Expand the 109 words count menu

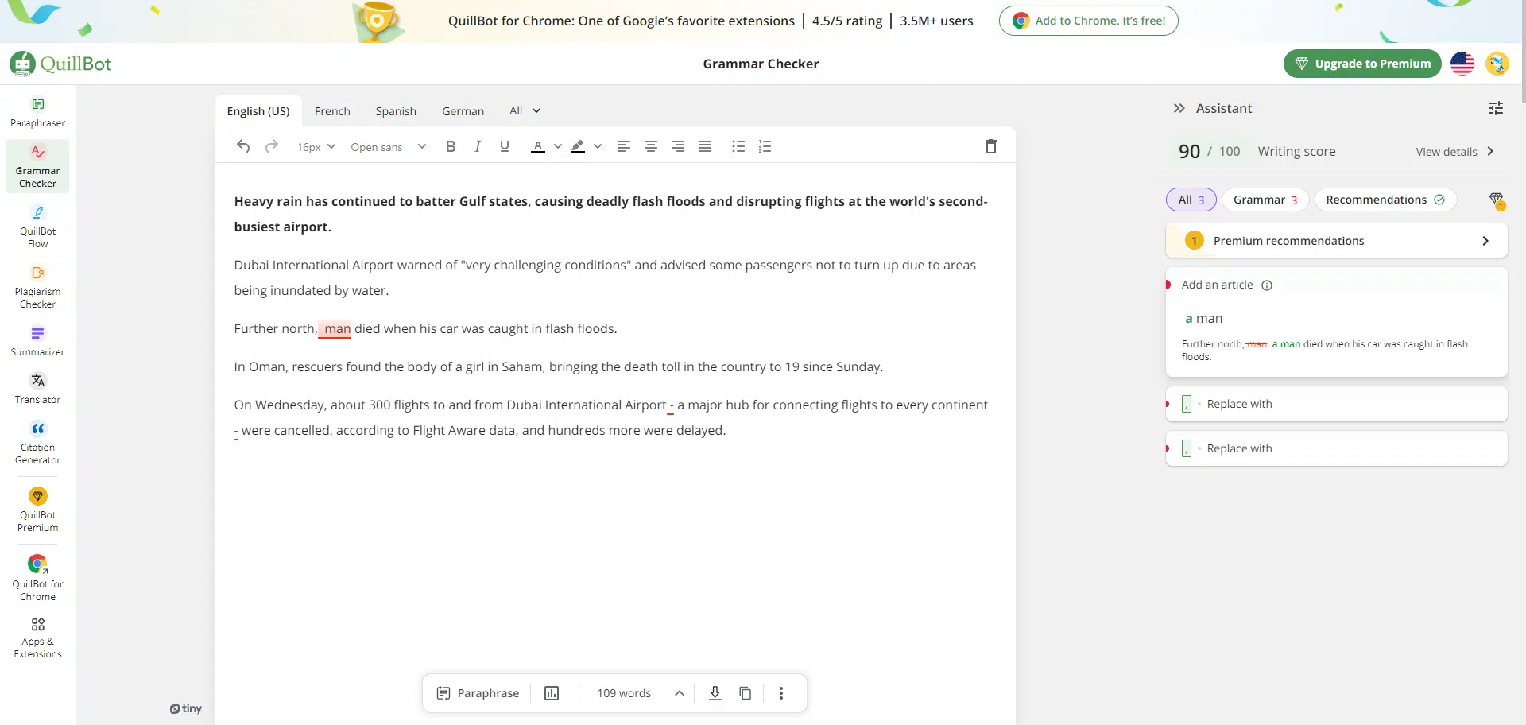[641, 693]
